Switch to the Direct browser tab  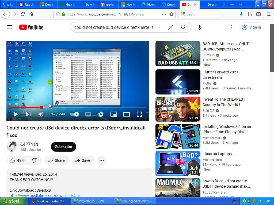pyautogui.click(x=210, y=5)
